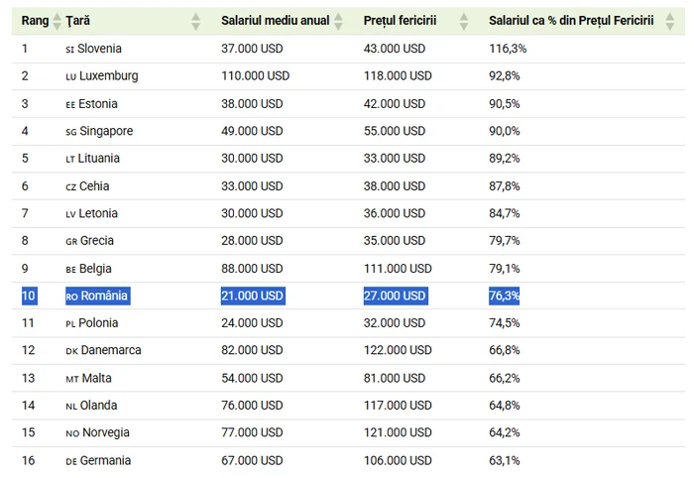Click the 63,1% percentage for Germania
This screenshot has height=478, width=694.
(504, 460)
